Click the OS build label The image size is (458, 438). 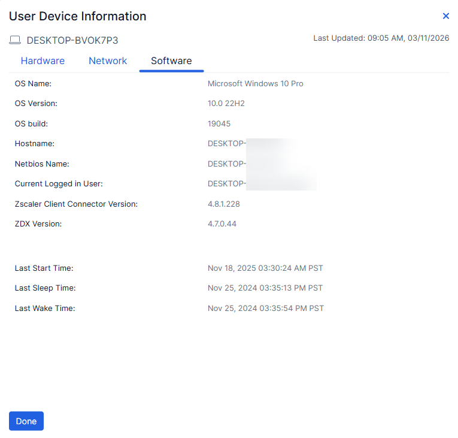coord(31,123)
